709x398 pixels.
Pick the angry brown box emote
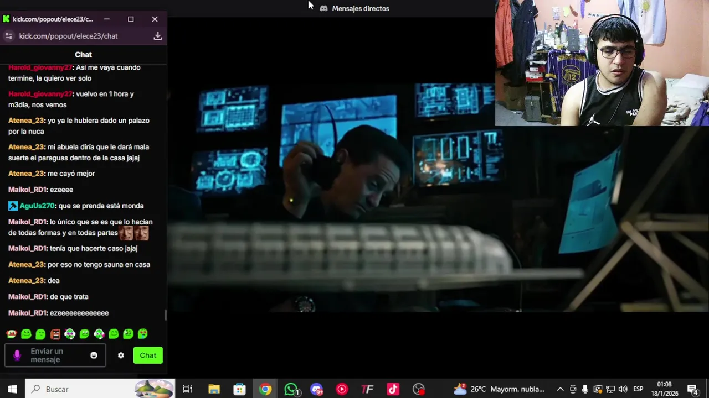[x=55, y=334]
